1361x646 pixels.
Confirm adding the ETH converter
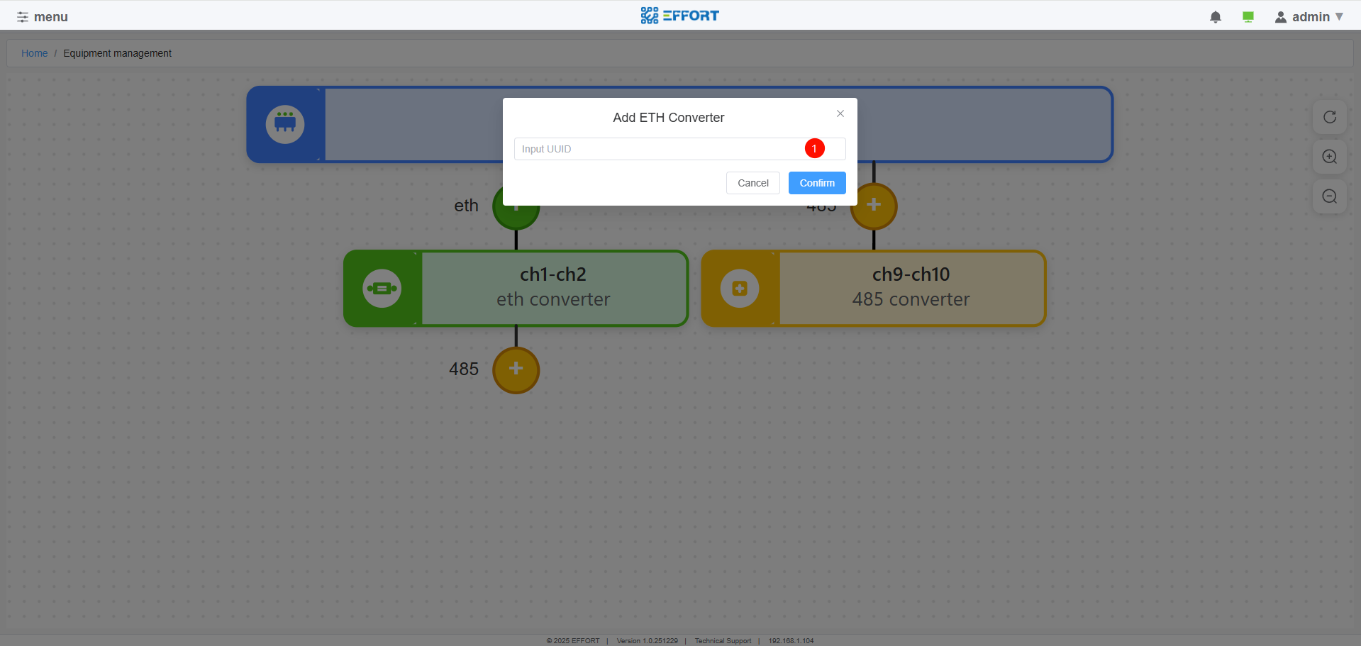pos(817,183)
